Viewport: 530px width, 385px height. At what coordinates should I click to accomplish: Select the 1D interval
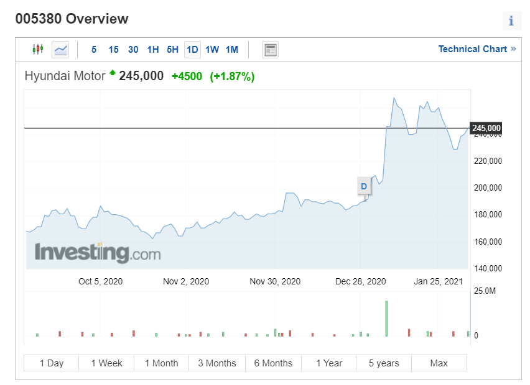192,50
